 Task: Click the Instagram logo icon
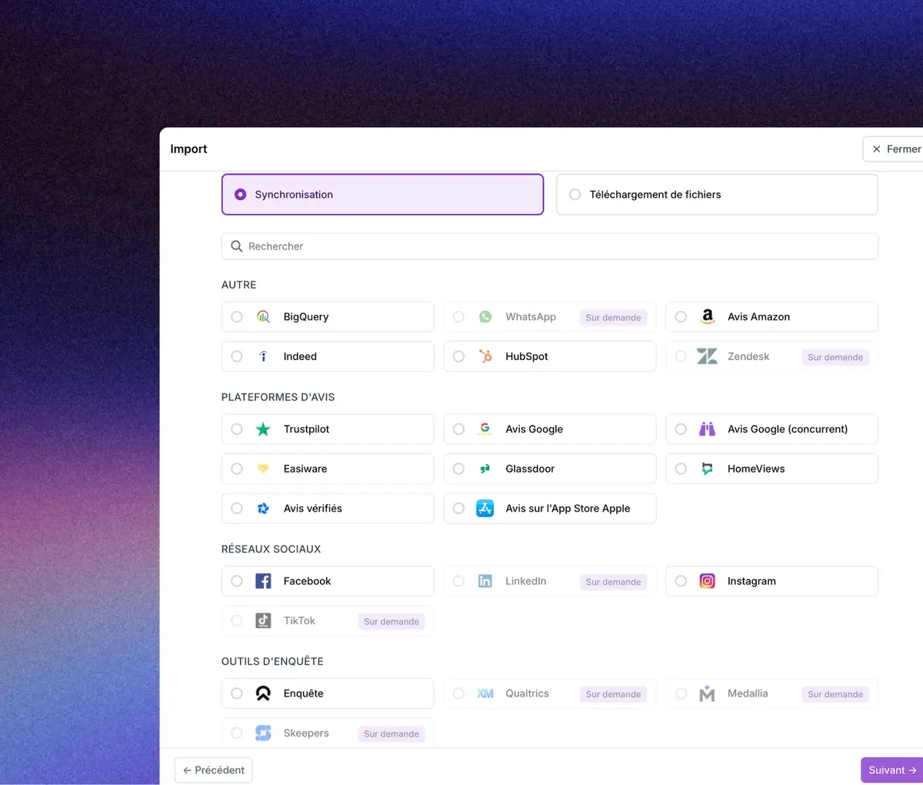pos(707,581)
